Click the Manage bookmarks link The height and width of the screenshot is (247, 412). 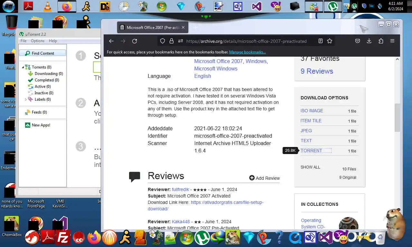(x=247, y=52)
